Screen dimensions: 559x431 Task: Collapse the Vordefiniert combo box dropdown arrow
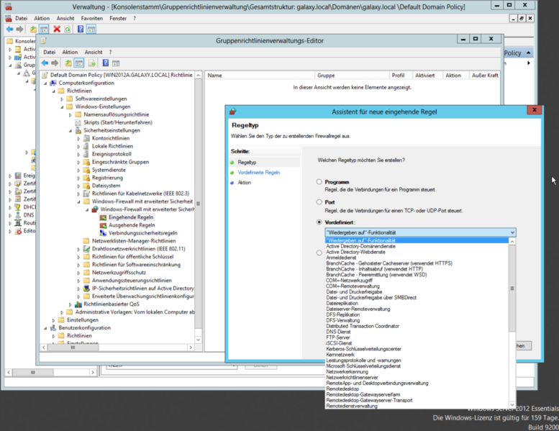tap(512, 232)
